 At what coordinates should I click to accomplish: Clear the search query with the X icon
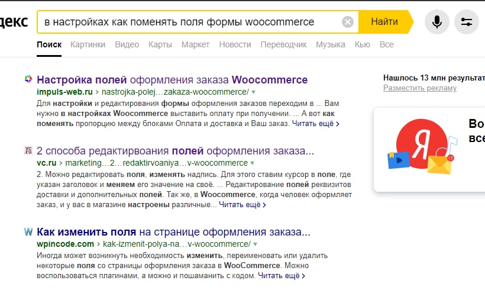click(348, 22)
